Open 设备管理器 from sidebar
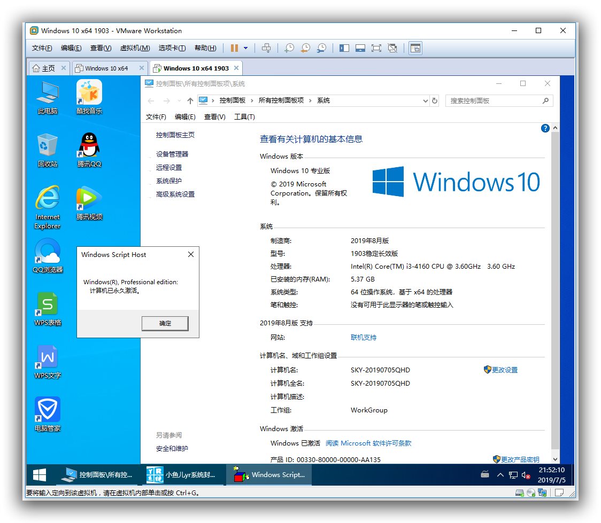Viewport: 601px width, 523px height. pos(172,154)
